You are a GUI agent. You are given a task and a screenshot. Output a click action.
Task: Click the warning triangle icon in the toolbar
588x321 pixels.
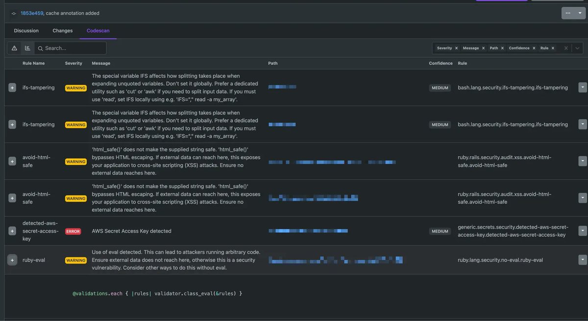tap(14, 48)
